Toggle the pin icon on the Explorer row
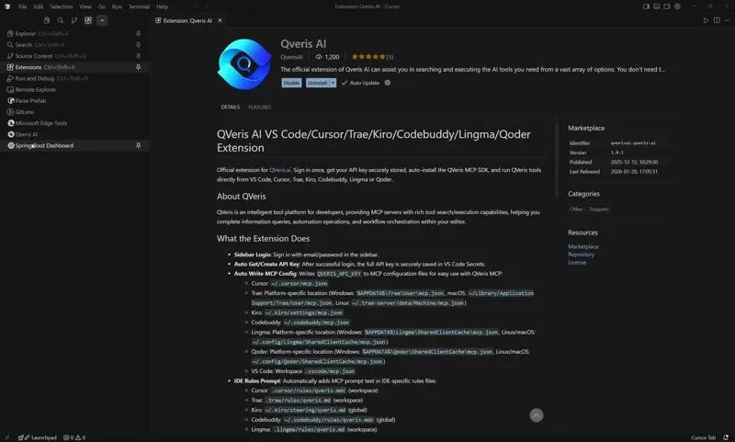Screen dimensions: 735x442 (139, 34)
